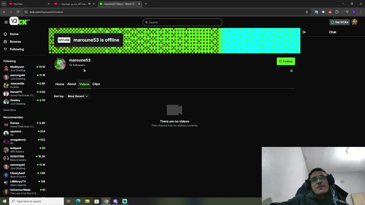This screenshot has height=205, width=365.
Task: Open File Explorer from taskbar
Action: 87,201
